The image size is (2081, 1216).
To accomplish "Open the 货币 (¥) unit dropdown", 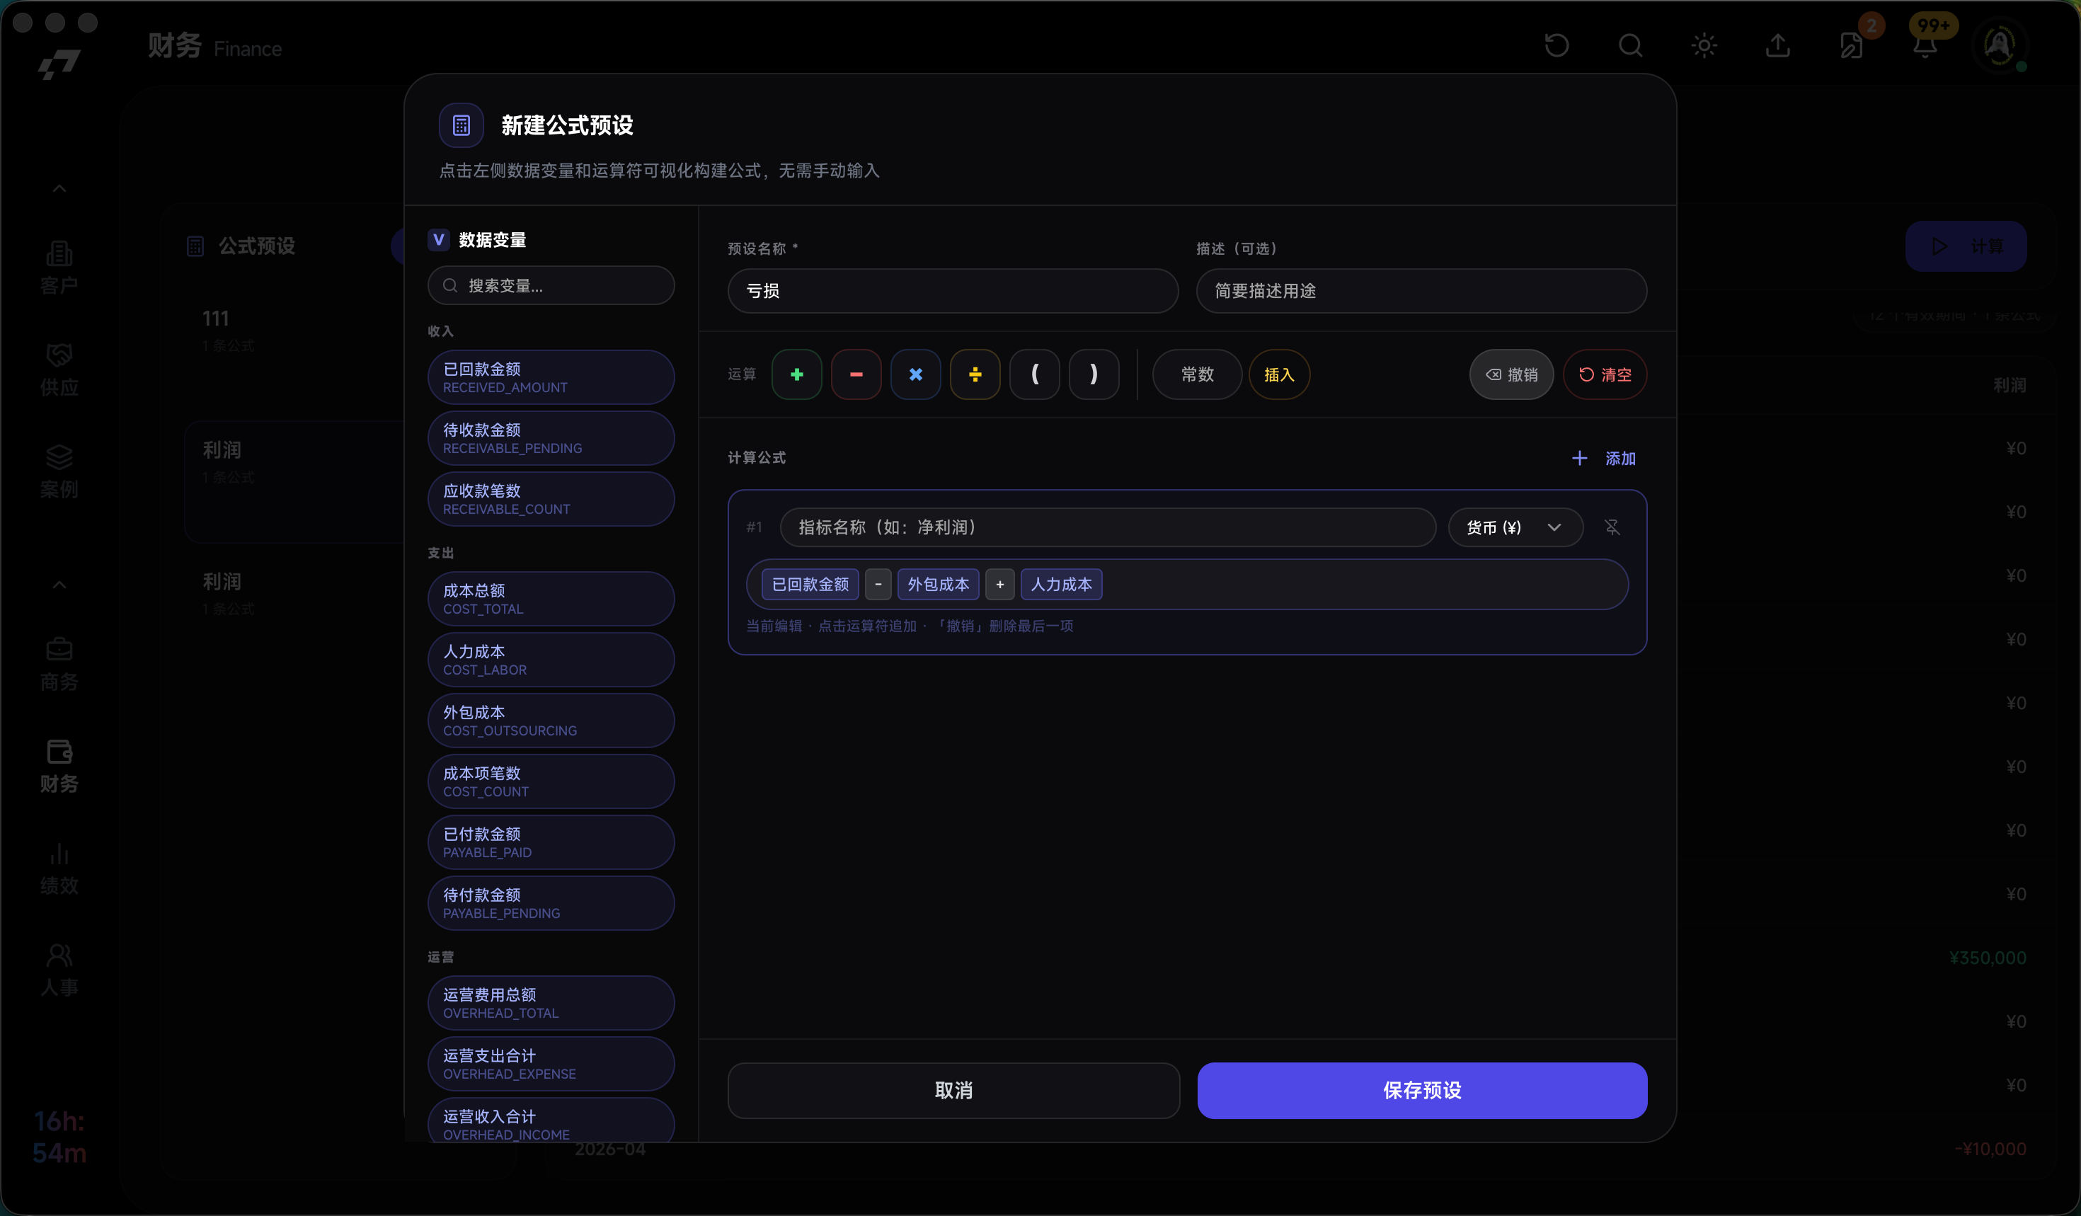I will point(1515,527).
